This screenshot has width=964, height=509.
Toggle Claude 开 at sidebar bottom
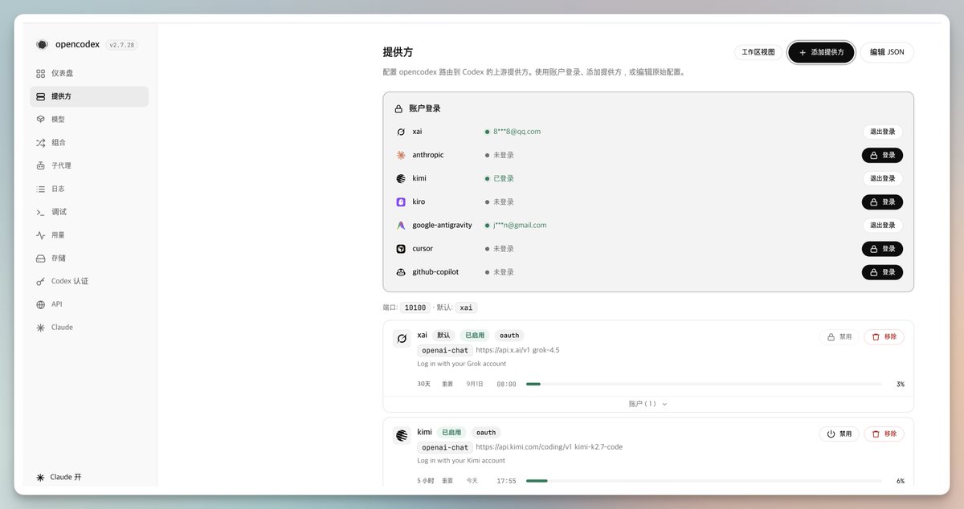tap(59, 477)
